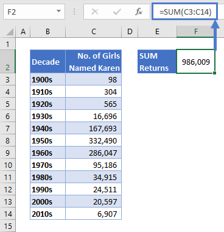Select row 9 header
This screenshot has width=224, height=232.
[8, 153]
